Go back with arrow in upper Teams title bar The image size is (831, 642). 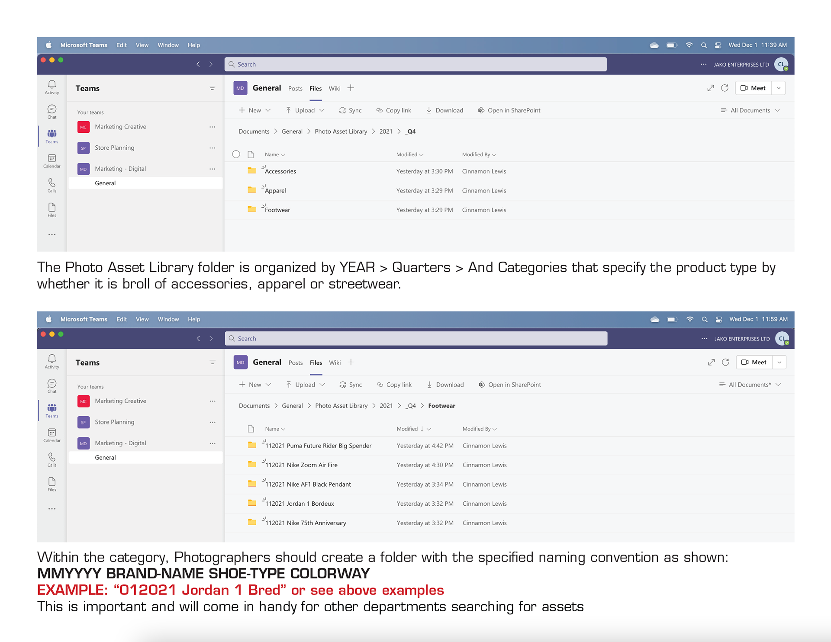point(198,64)
